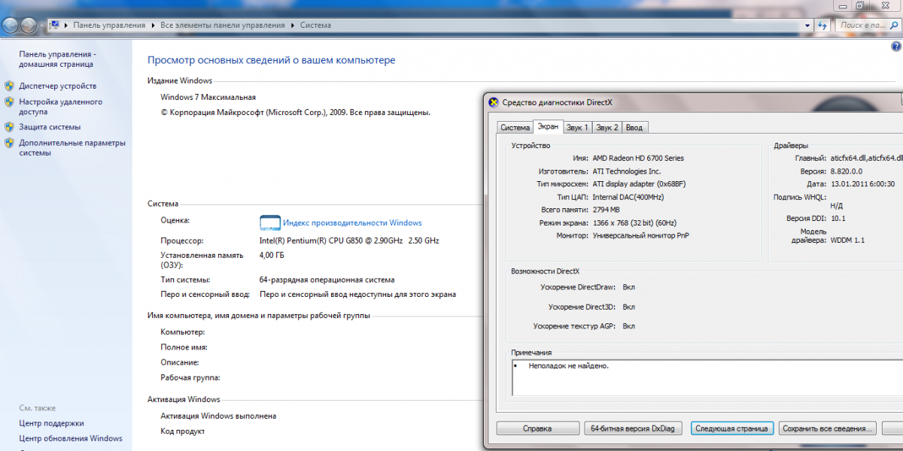Screen dimensions: 903x451
Task: Click 'Сохранить все сведения...' button
Action: (x=828, y=428)
